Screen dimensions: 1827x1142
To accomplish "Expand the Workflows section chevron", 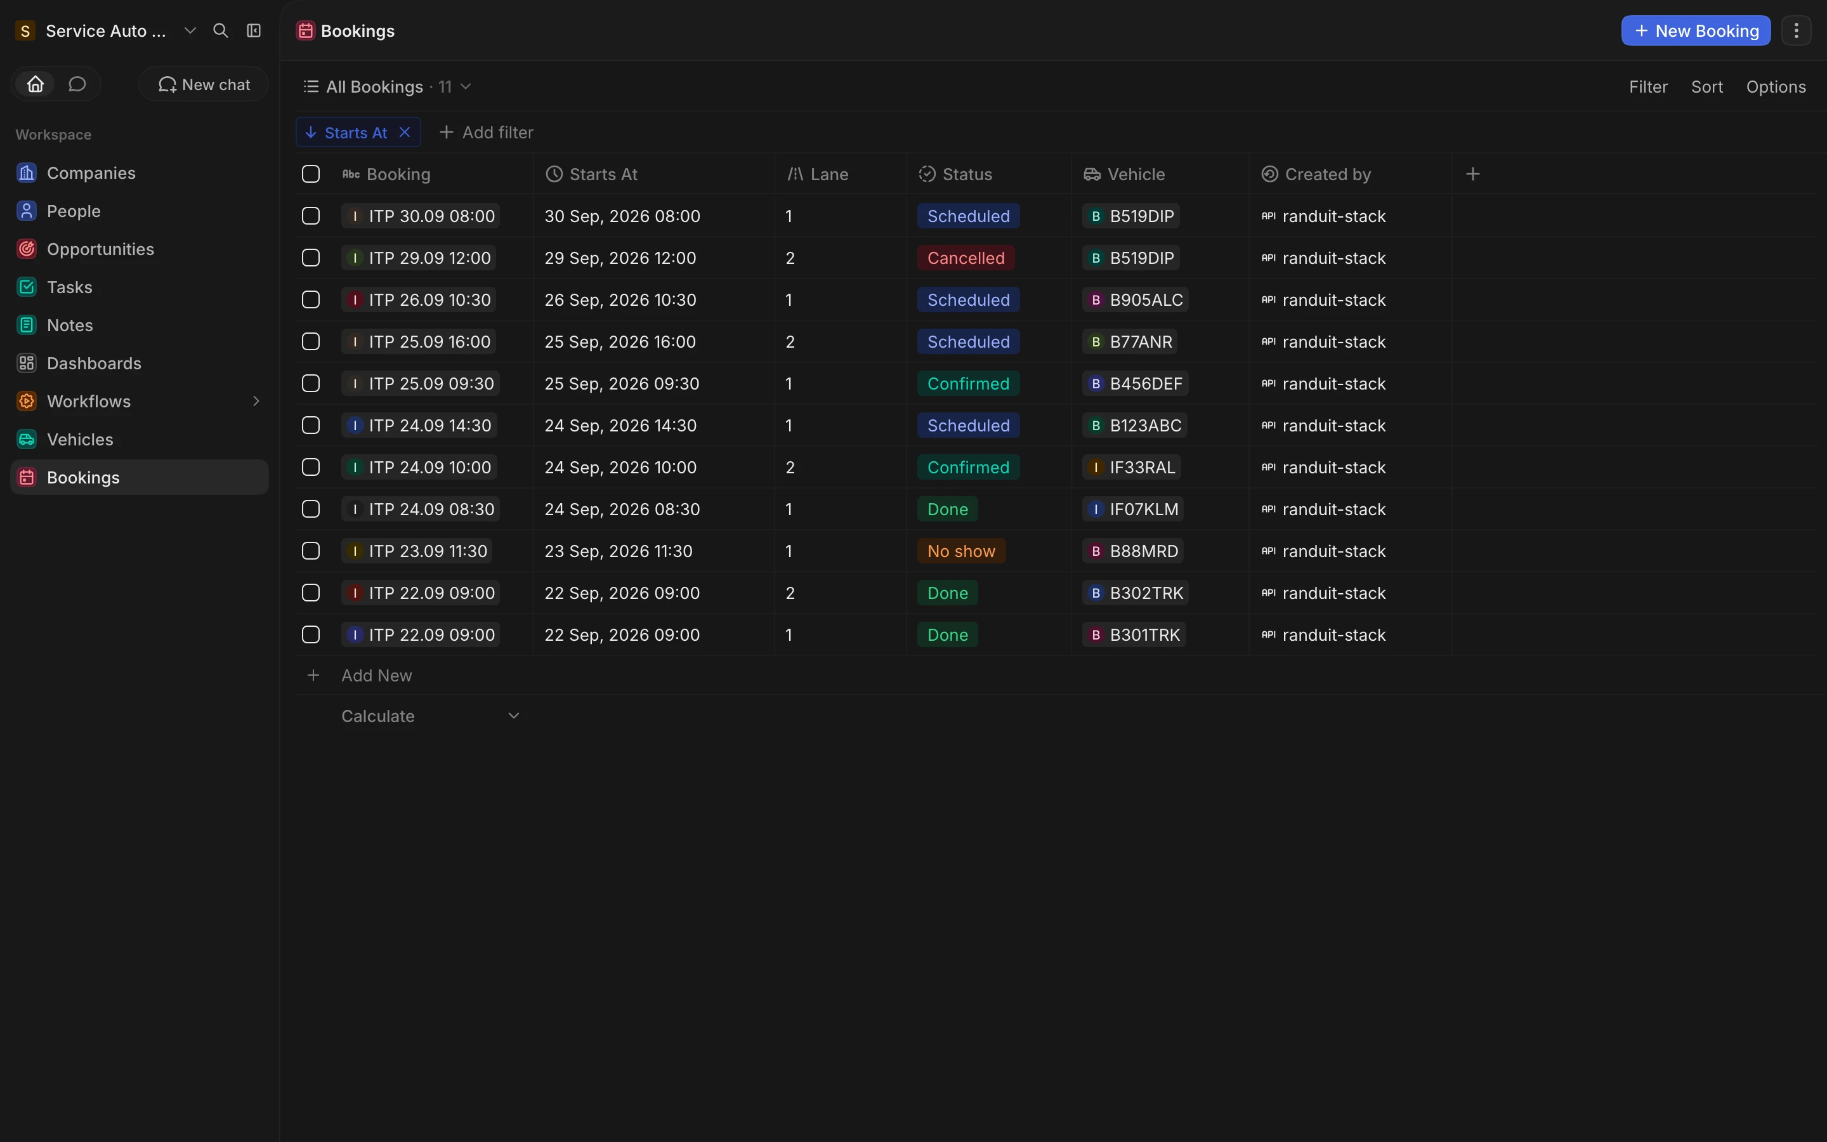I will pos(256,401).
